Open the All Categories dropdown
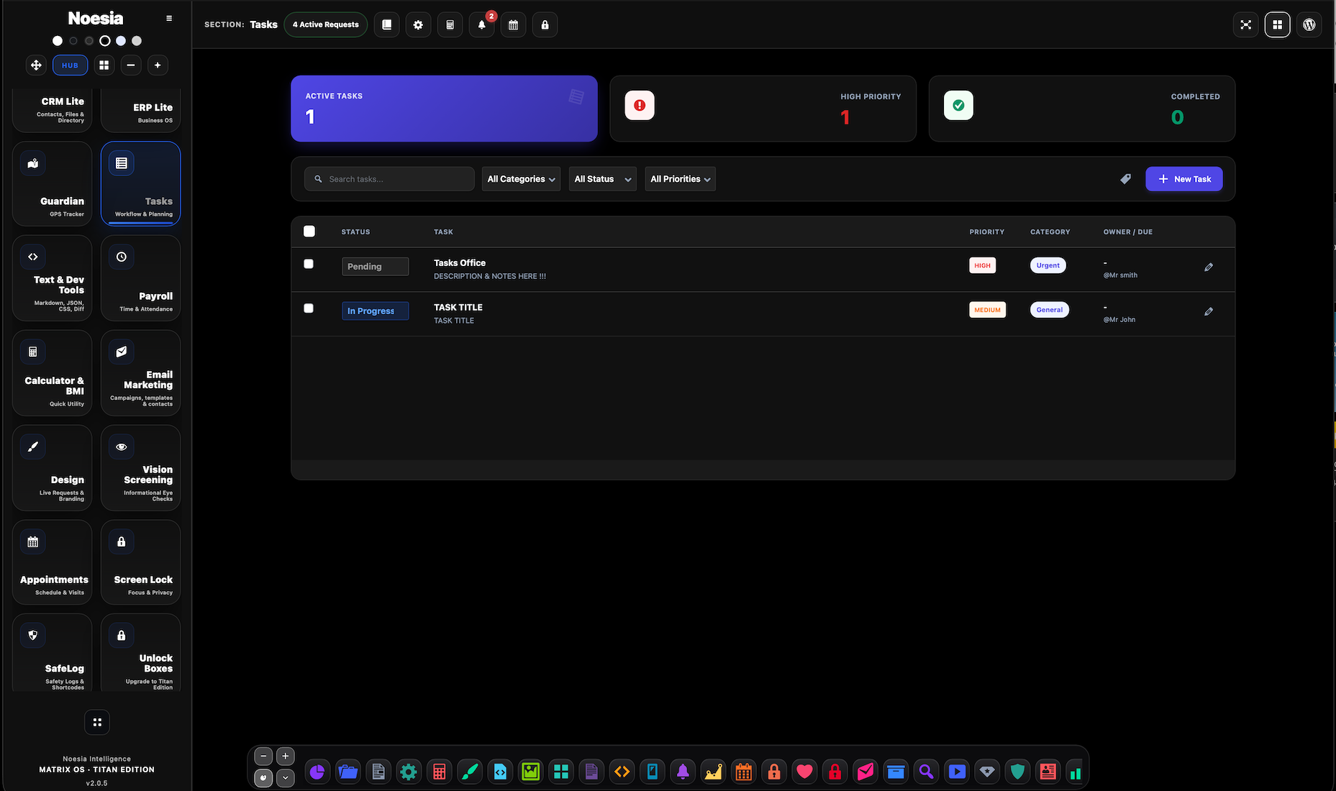This screenshot has width=1336, height=791. click(521, 179)
